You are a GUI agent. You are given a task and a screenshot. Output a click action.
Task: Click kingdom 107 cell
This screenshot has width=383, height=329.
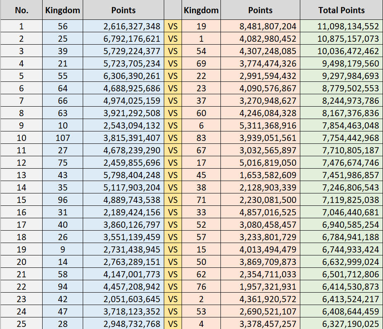tap(63, 138)
